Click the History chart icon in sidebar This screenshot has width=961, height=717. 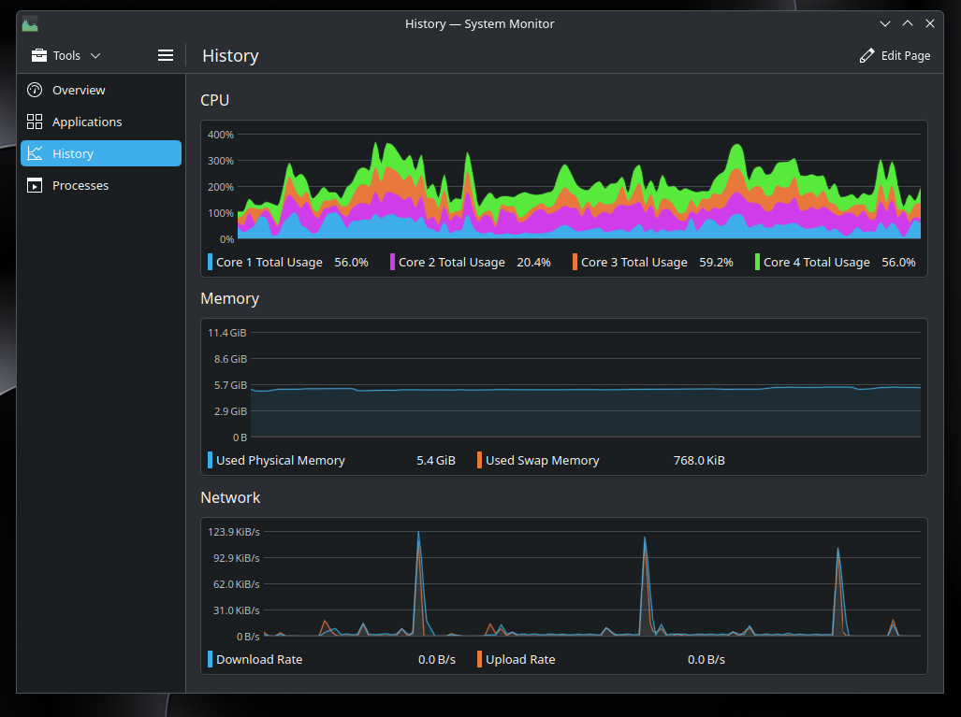click(x=35, y=153)
